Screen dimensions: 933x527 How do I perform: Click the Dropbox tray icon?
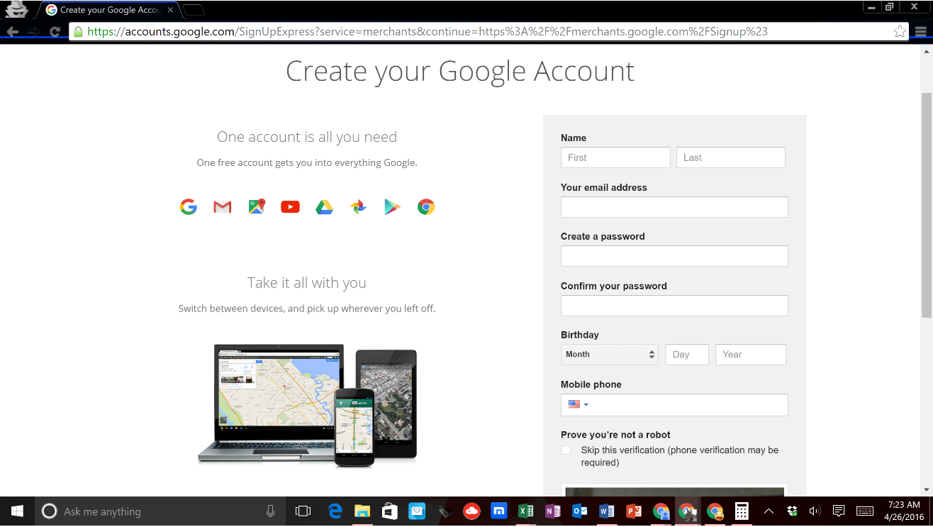[x=793, y=511]
